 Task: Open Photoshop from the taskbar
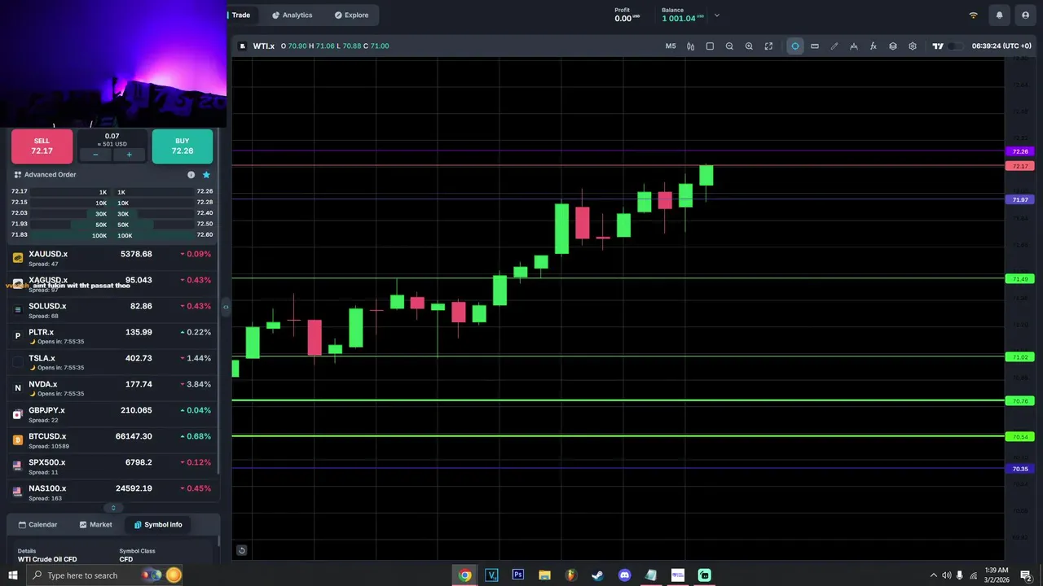517,575
